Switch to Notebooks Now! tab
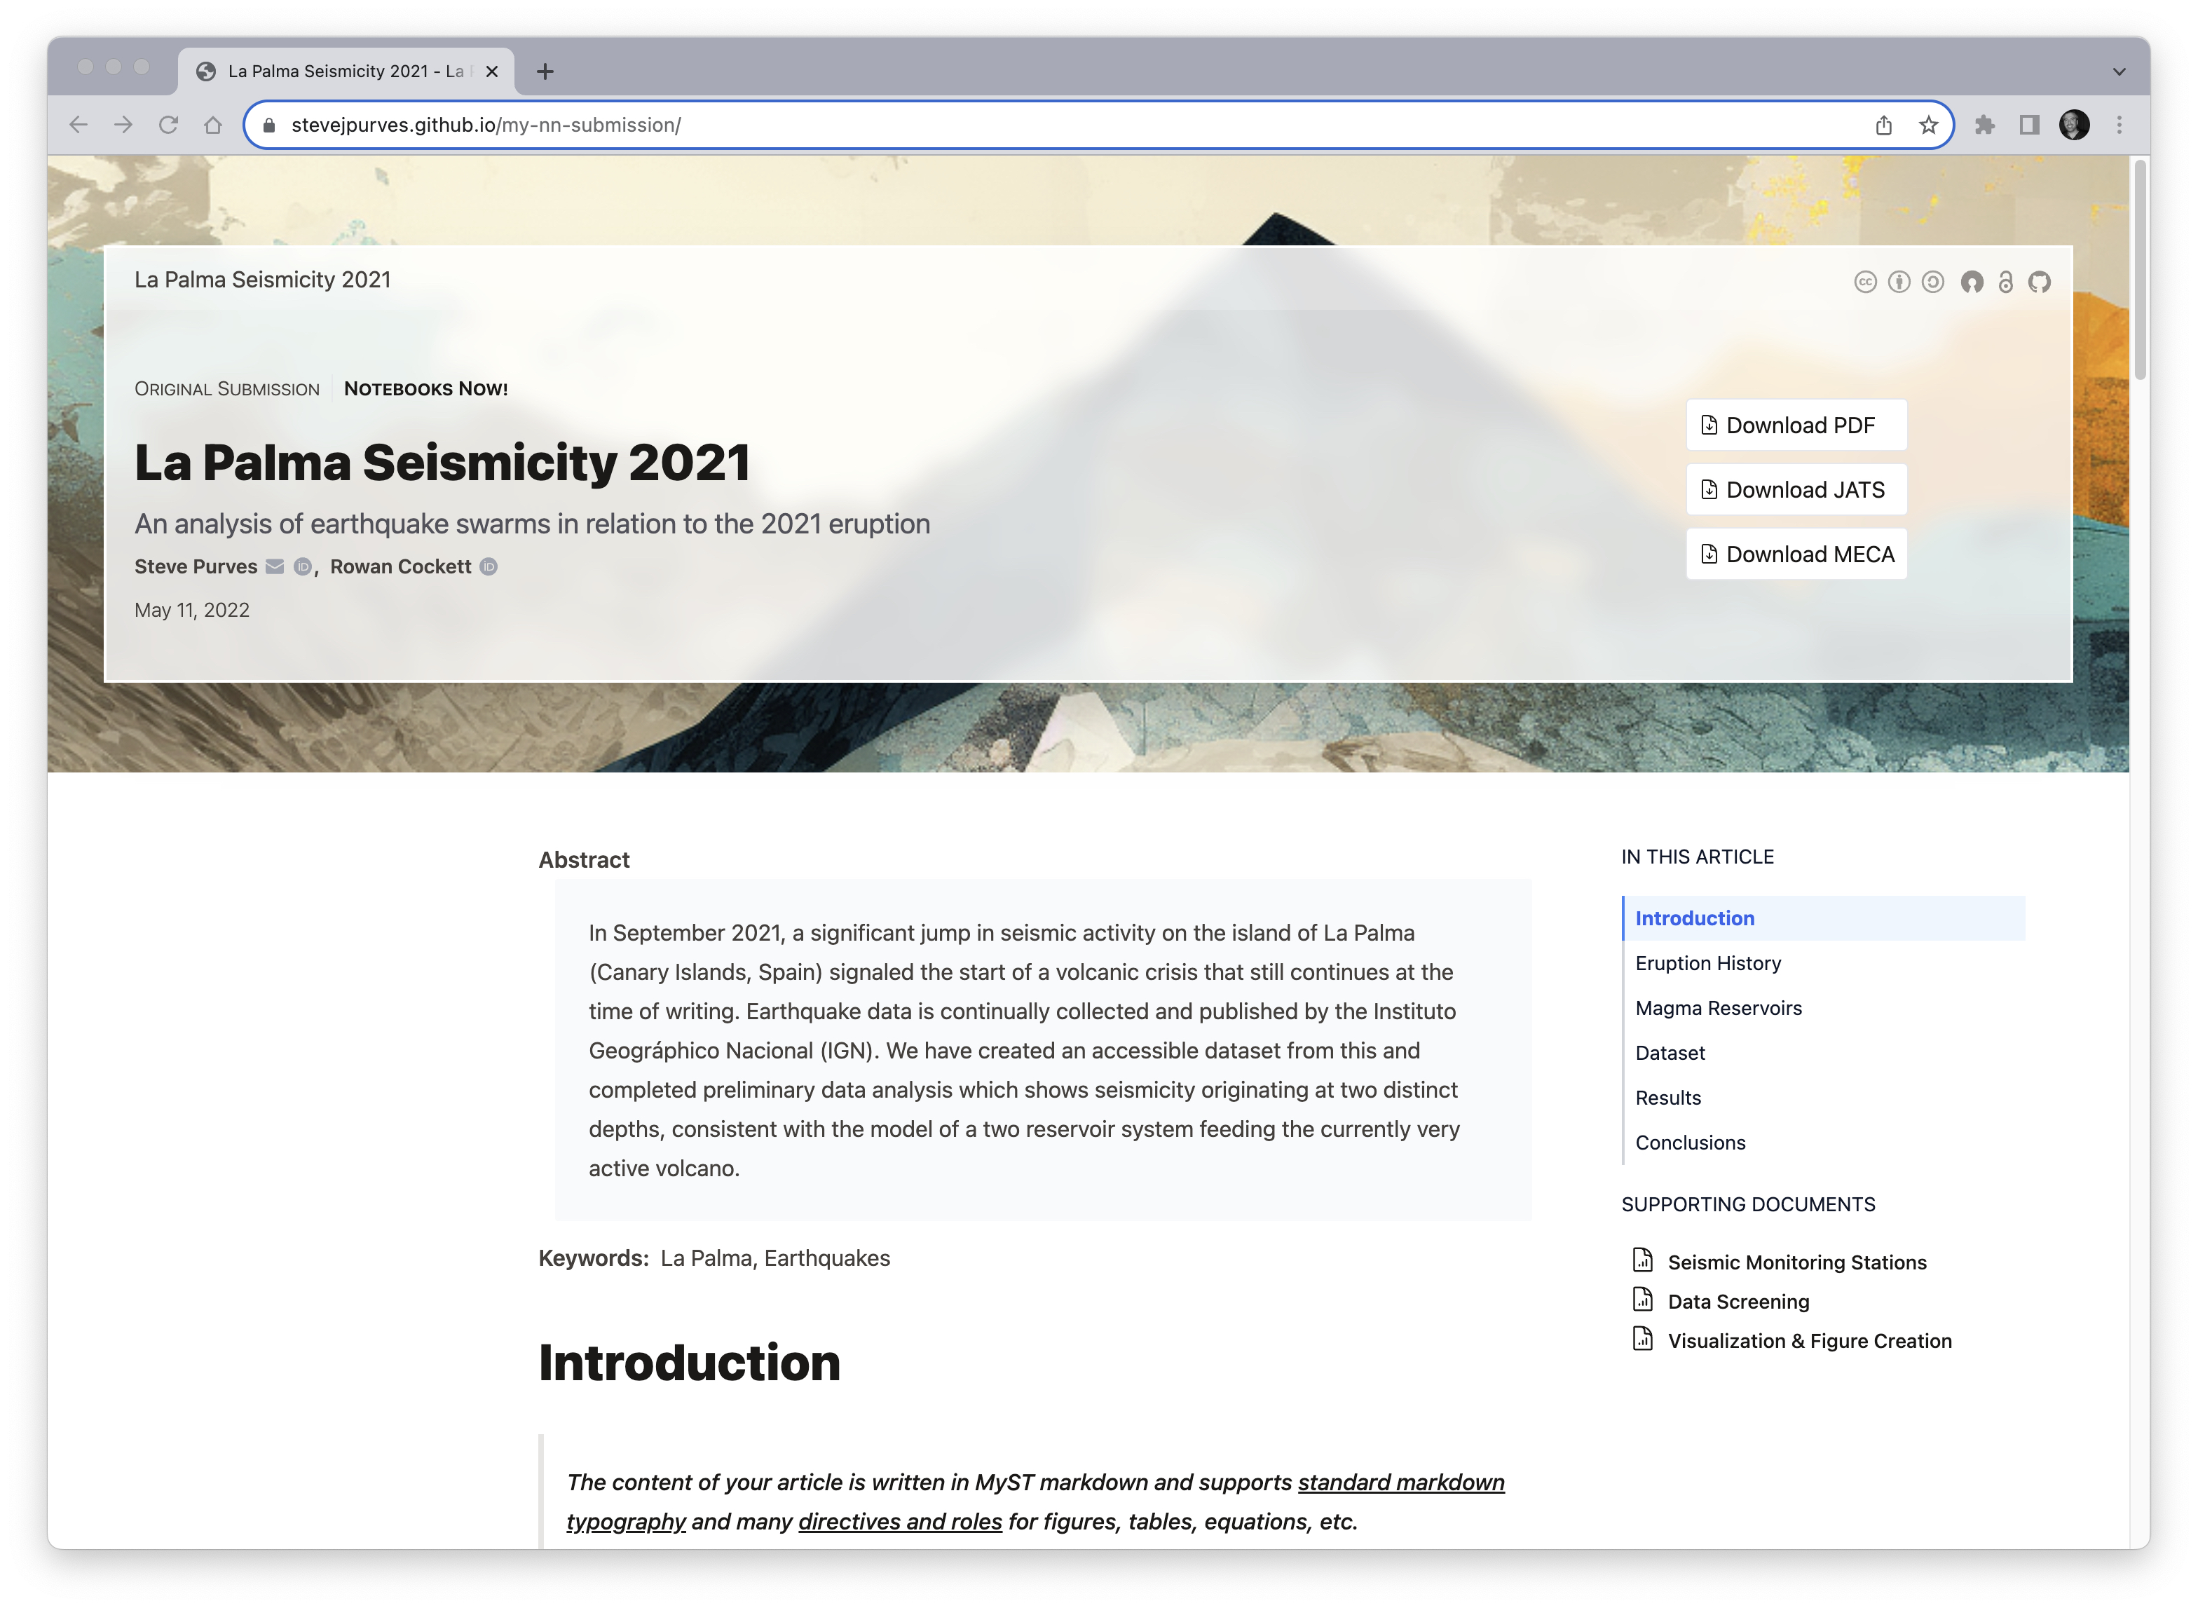 pyautogui.click(x=425, y=388)
